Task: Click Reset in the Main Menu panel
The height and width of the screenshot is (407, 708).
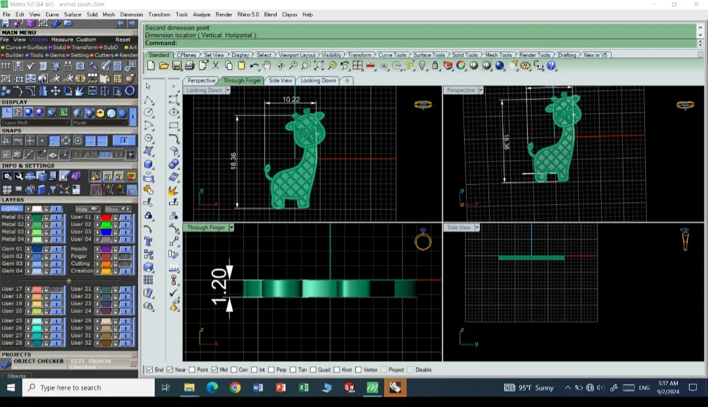Action: pyautogui.click(x=123, y=40)
